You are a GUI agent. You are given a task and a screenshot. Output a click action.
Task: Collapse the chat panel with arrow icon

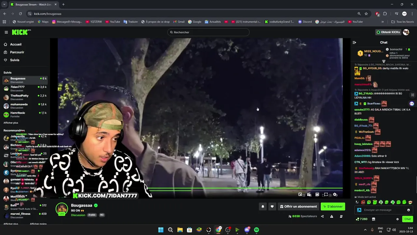click(x=354, y=42)
